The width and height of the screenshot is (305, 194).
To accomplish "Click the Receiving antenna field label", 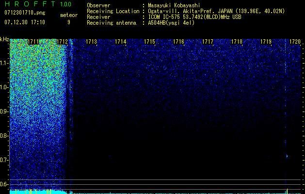I will click(x=112, y=23).
